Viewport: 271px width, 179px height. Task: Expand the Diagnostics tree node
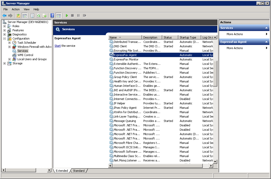(x=4, y=34)
